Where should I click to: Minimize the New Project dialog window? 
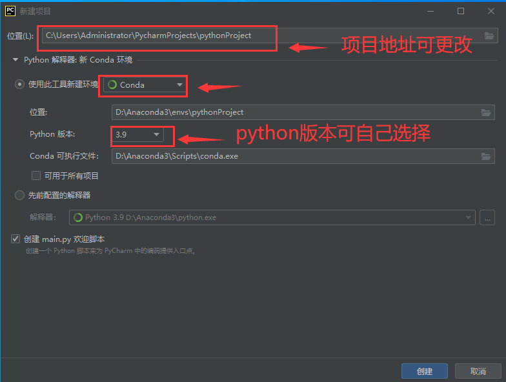[x=430, y=11]
